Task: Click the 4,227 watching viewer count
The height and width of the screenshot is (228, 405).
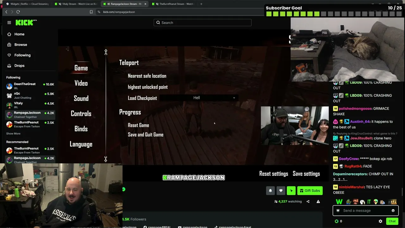Action: click(x=288, y=201)
